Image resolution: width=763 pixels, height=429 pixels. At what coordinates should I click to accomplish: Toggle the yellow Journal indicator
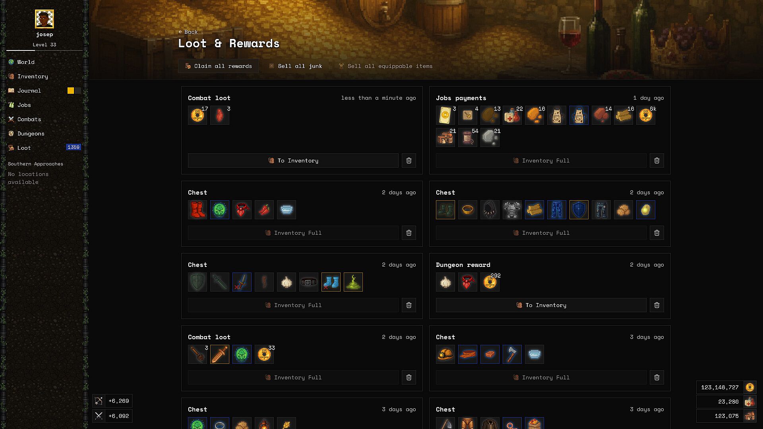pyautogui.click(x=71, y=91)
